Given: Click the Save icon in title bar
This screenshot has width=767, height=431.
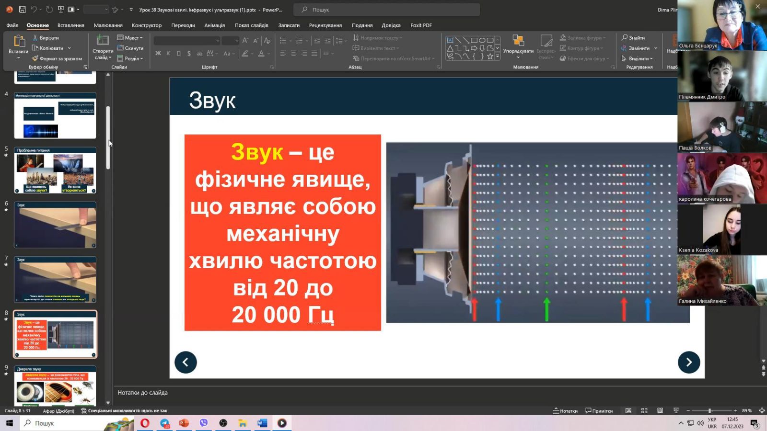Looking at the screenshot, I should click(22, 10).
